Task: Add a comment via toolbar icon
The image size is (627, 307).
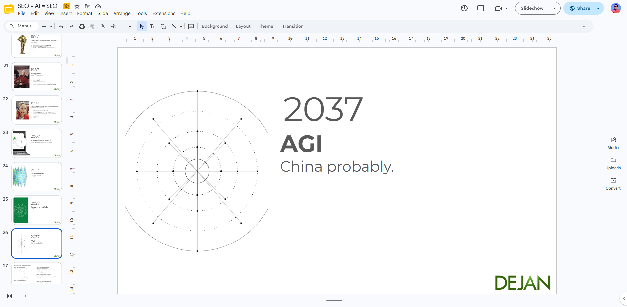Action: pyautogui.click(x=191, y=26)
